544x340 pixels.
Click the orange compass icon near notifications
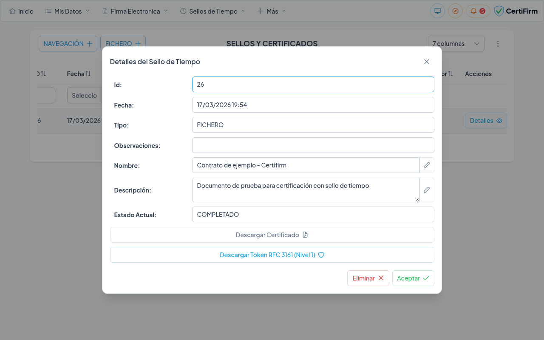pyautogui.click(x=455, y=11)
